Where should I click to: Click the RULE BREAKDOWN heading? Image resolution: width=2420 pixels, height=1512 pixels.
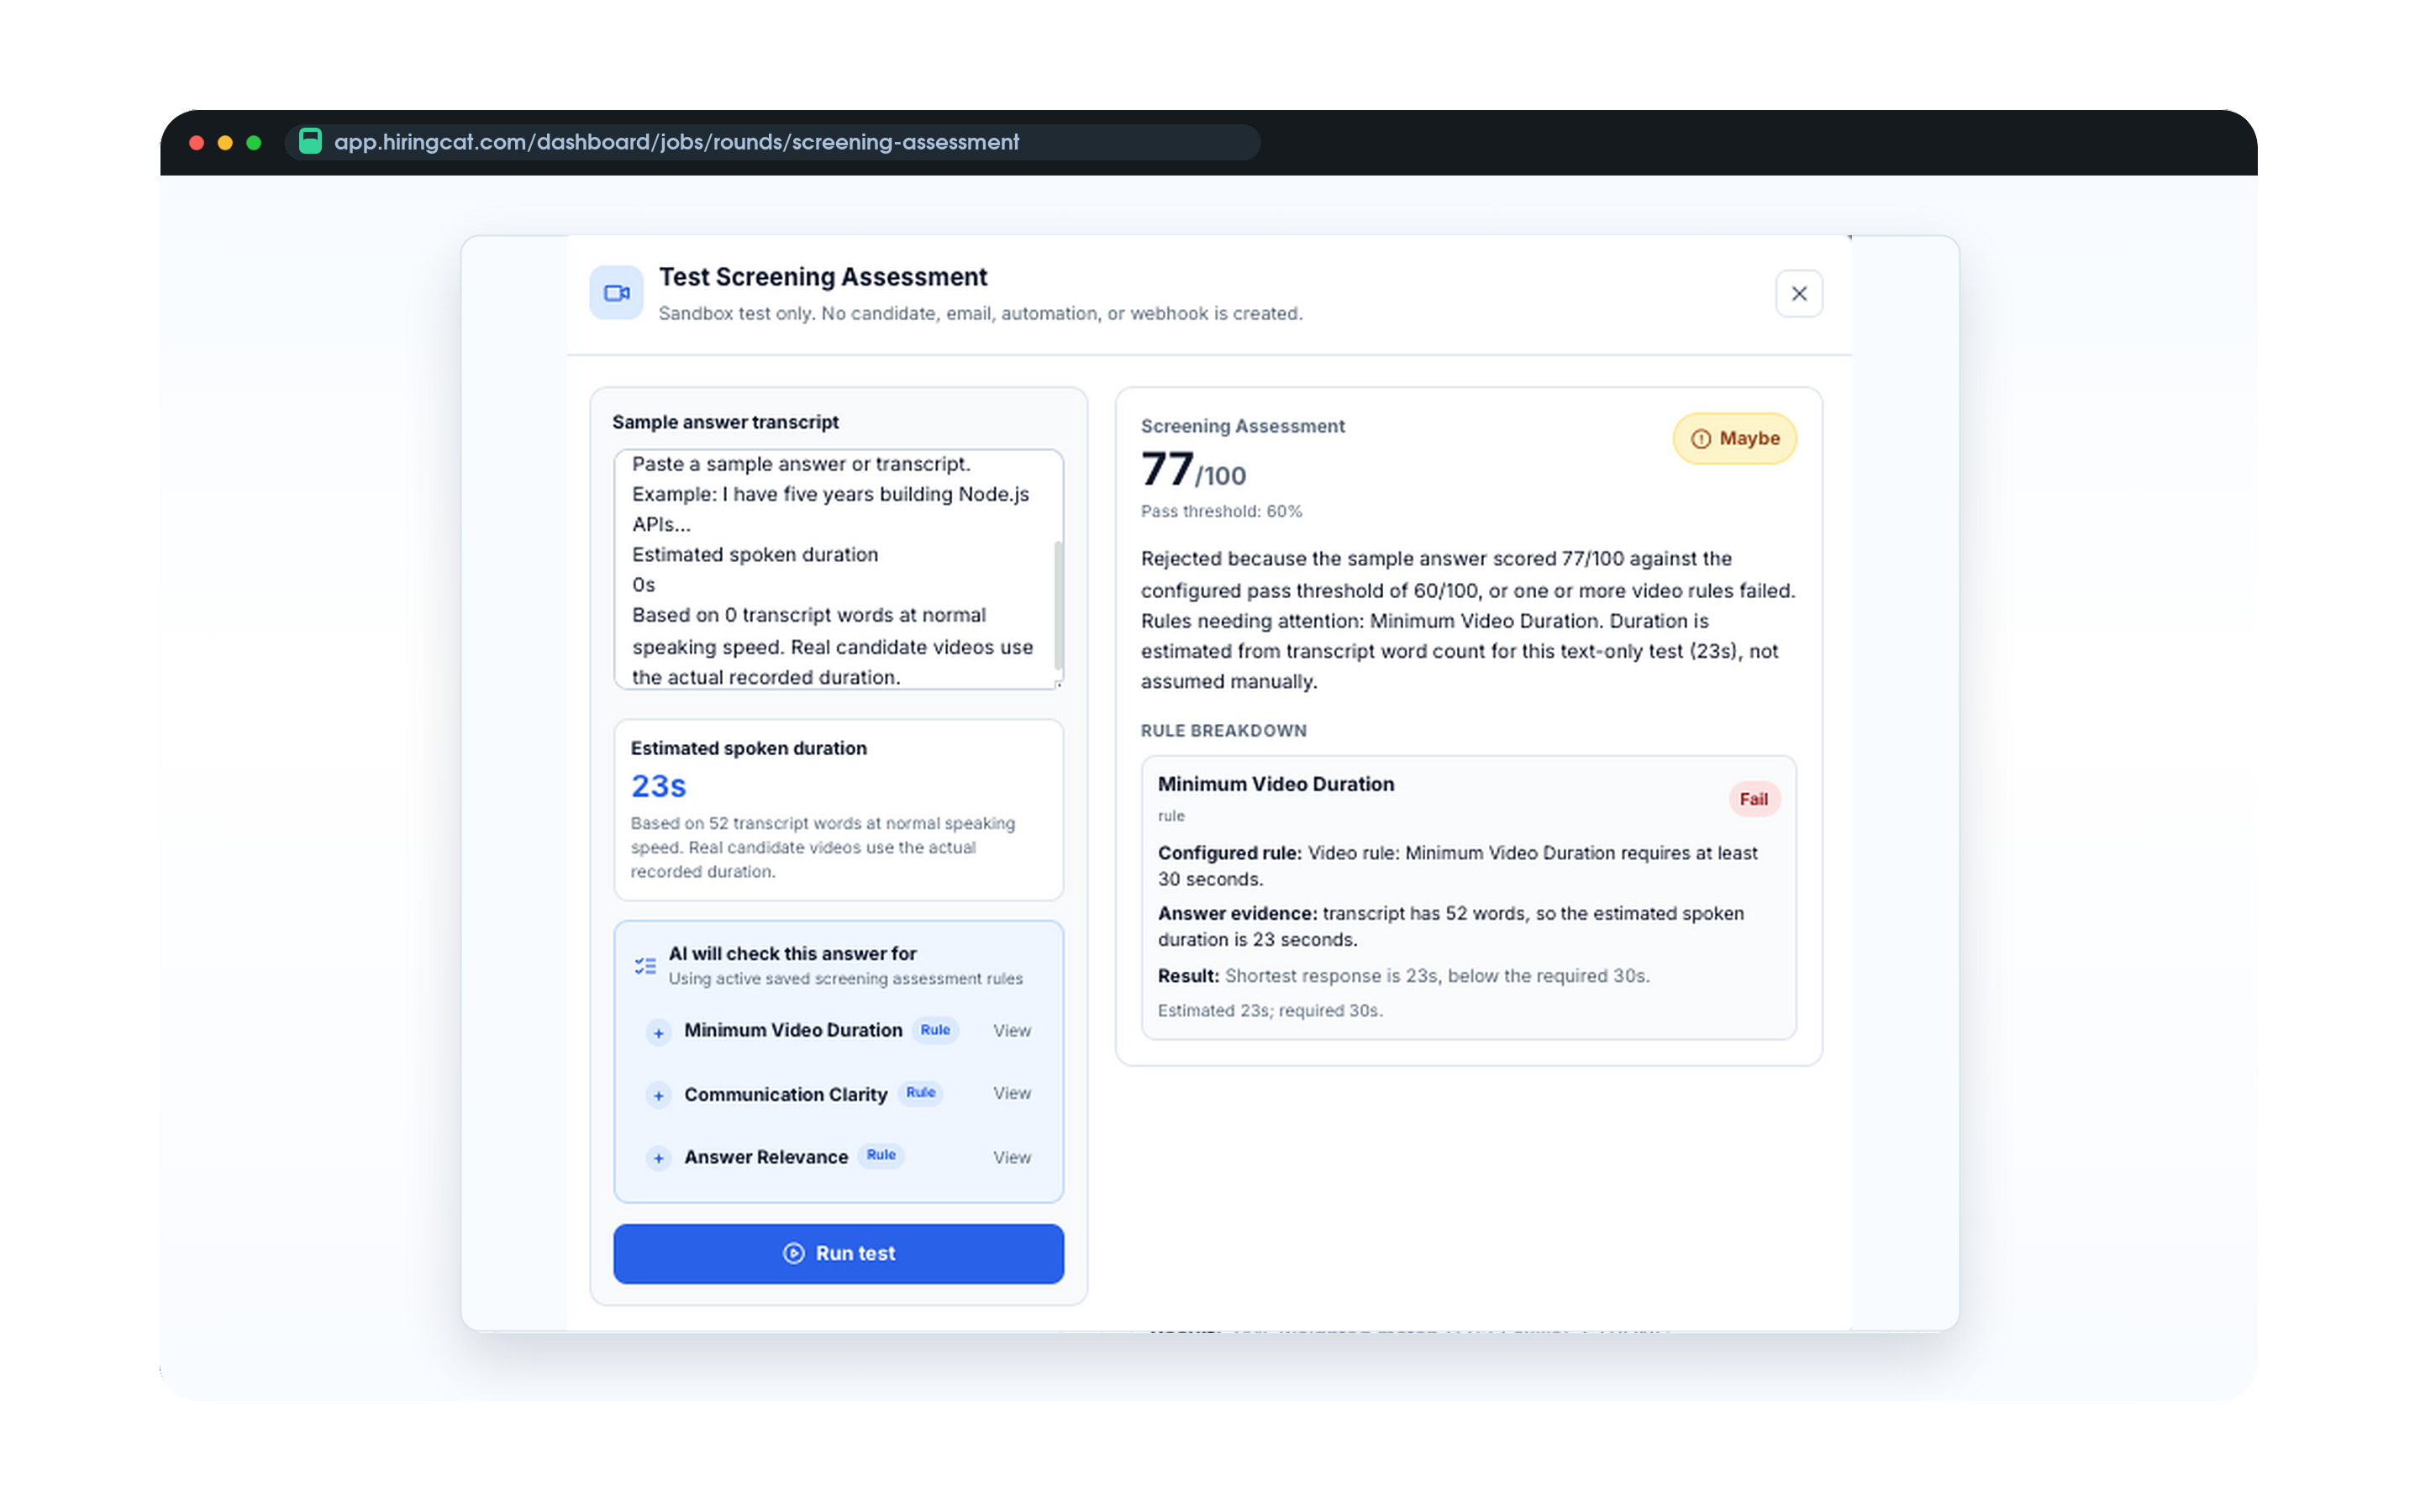(x=1224, y=731)
